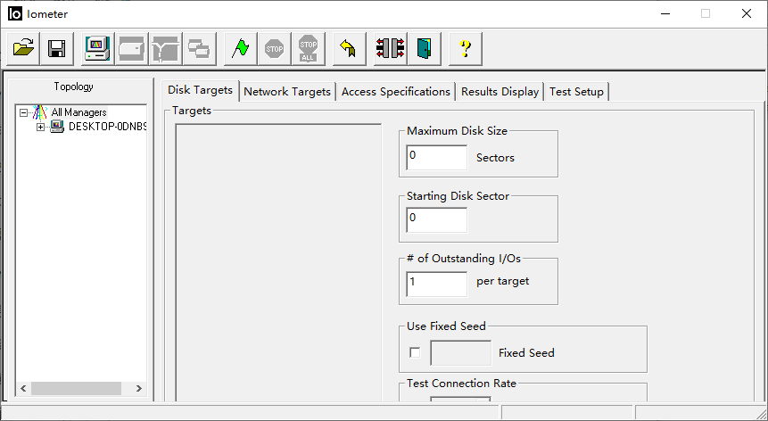Collapse the All Managers tree node
The height and width of the screenshot is (421, 768).
pos(23,112)
